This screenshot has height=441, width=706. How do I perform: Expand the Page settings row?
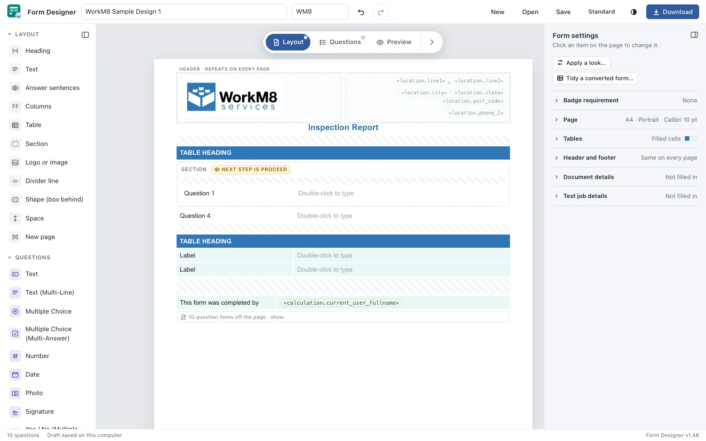click(625, 120)
